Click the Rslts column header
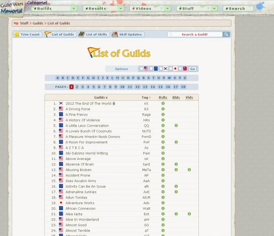Viewport: 274px width, 236px height. coord(163,98)
